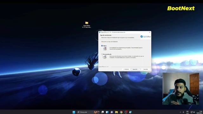
Task: Open the Windows Start menu
Action: (x=74, y=112)
